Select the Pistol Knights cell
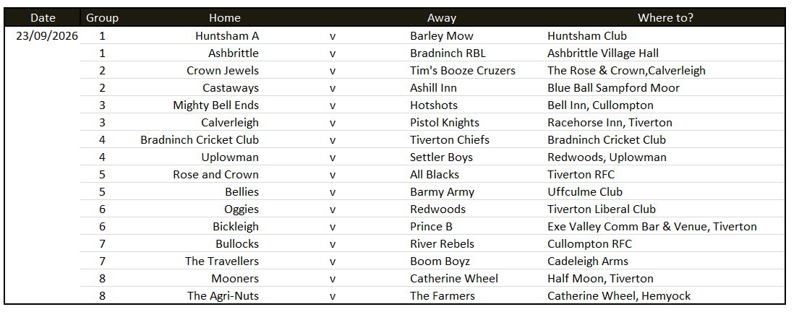The height and width of the screenshot is (312, 799). click(445, 122)
